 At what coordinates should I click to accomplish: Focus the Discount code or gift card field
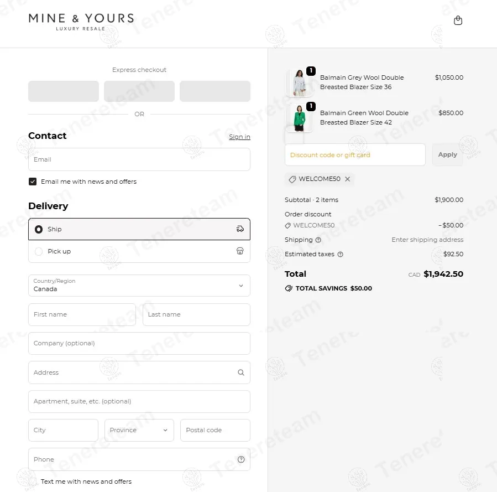pos(355,155)
